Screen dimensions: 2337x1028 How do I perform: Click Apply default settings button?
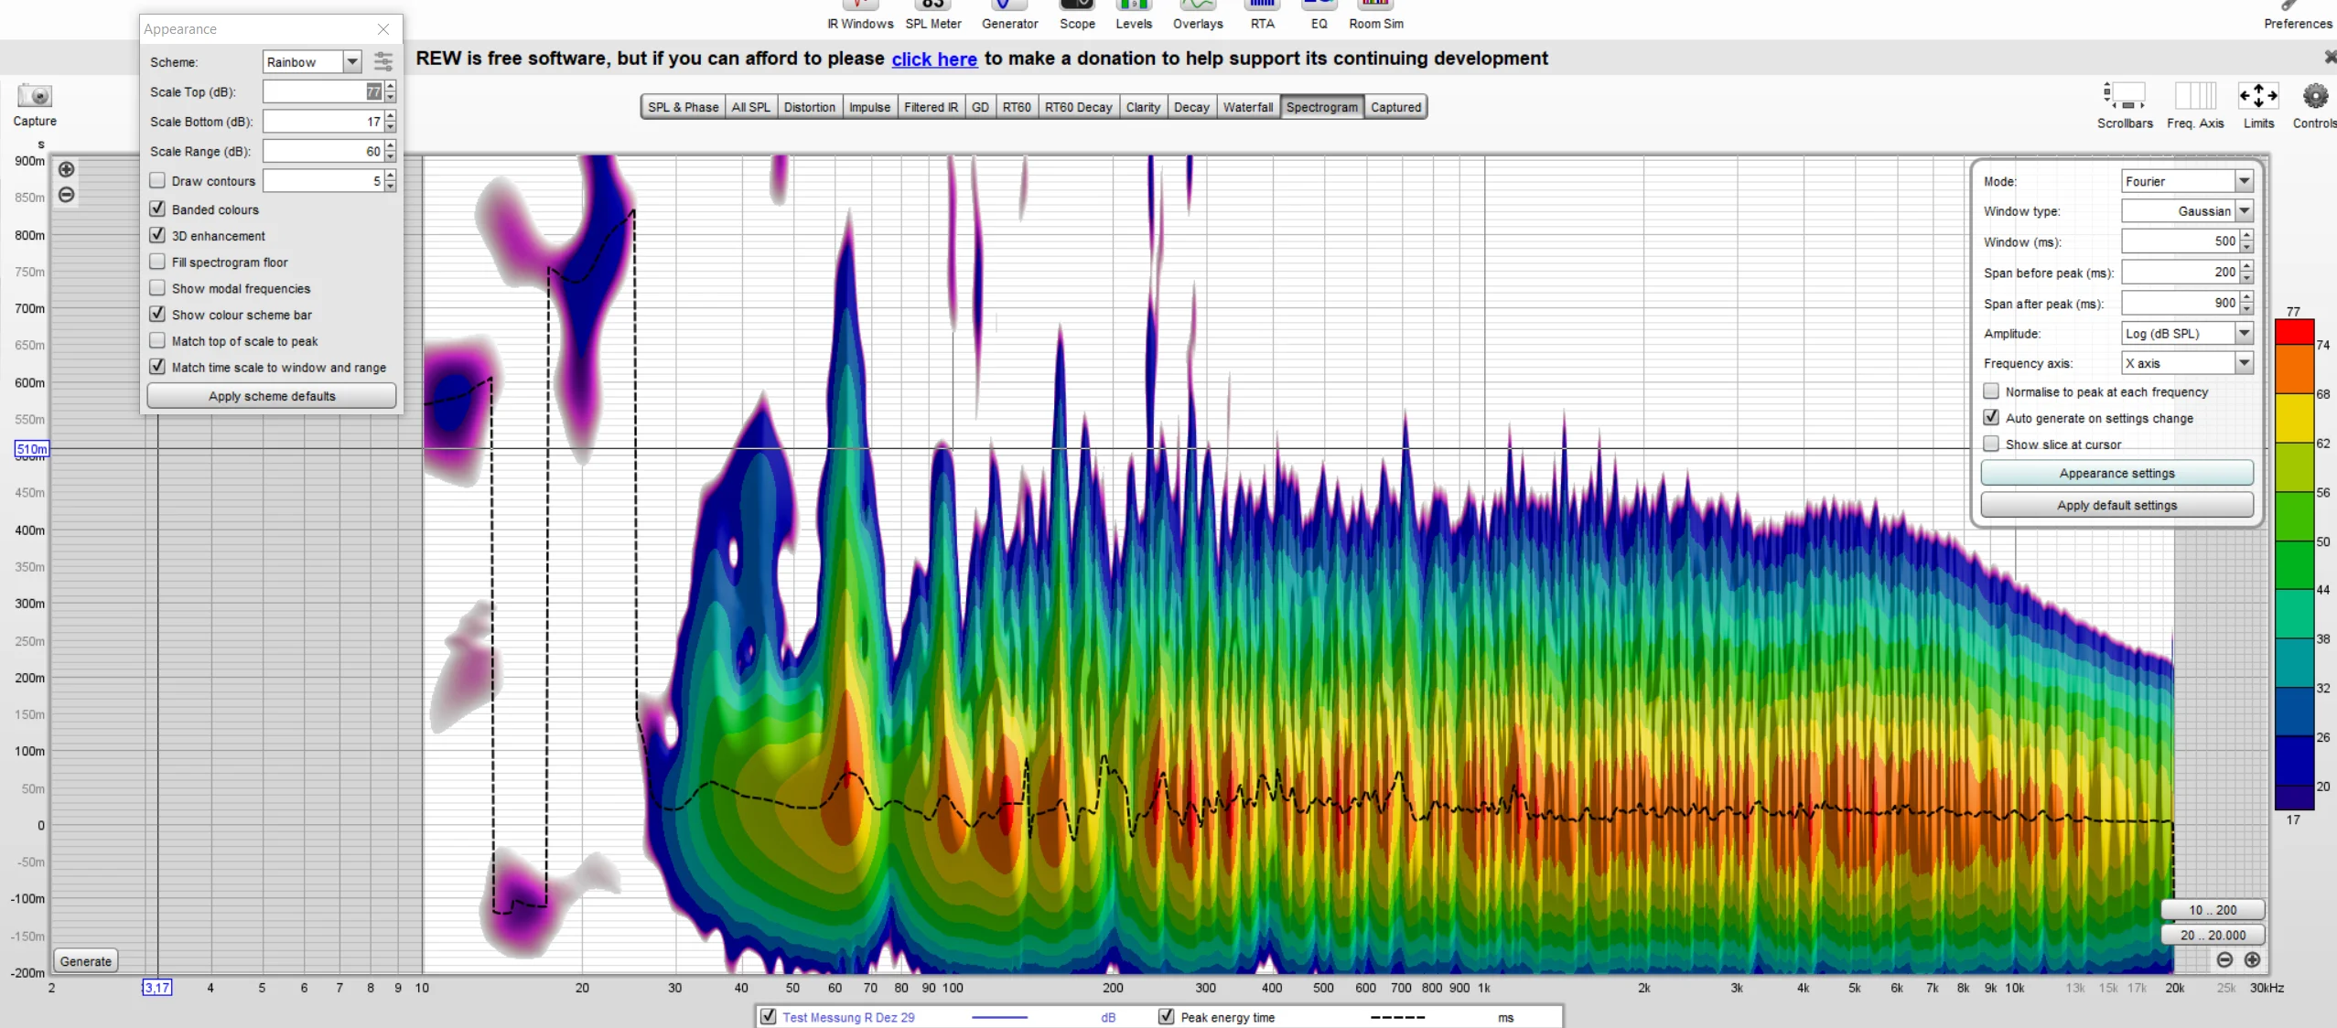pyautogui.click(x=2116, y=505)
